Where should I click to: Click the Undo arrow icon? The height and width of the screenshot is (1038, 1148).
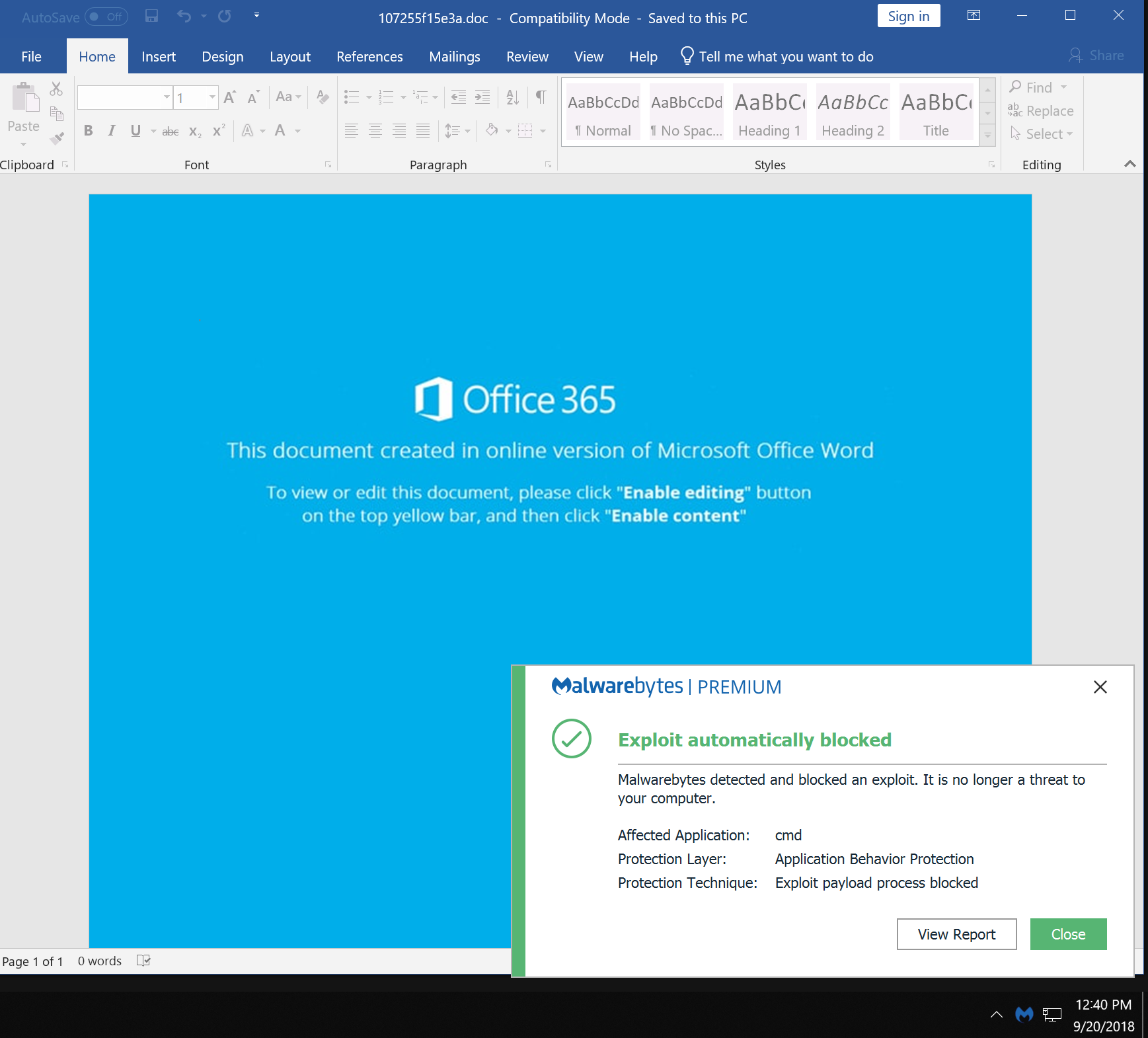184,17
